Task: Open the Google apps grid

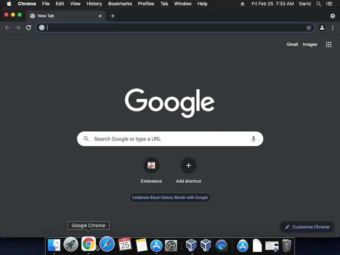Action: click(x=328, y=44)
